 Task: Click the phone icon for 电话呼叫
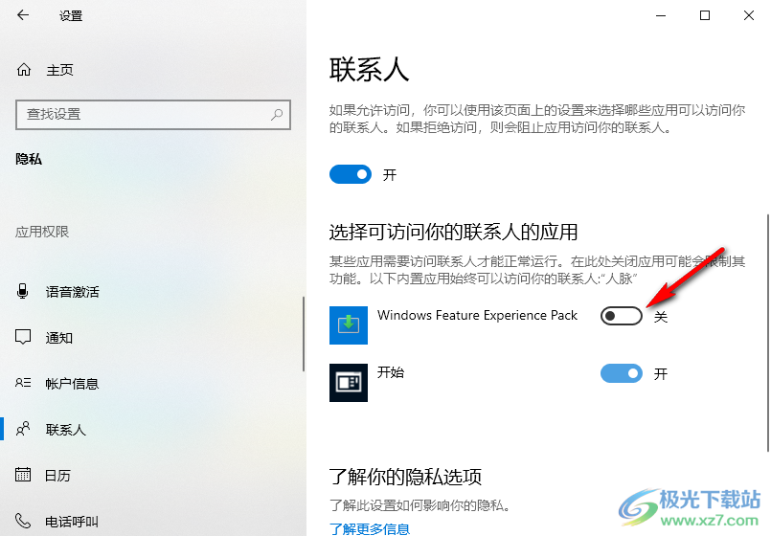[23, 521]
